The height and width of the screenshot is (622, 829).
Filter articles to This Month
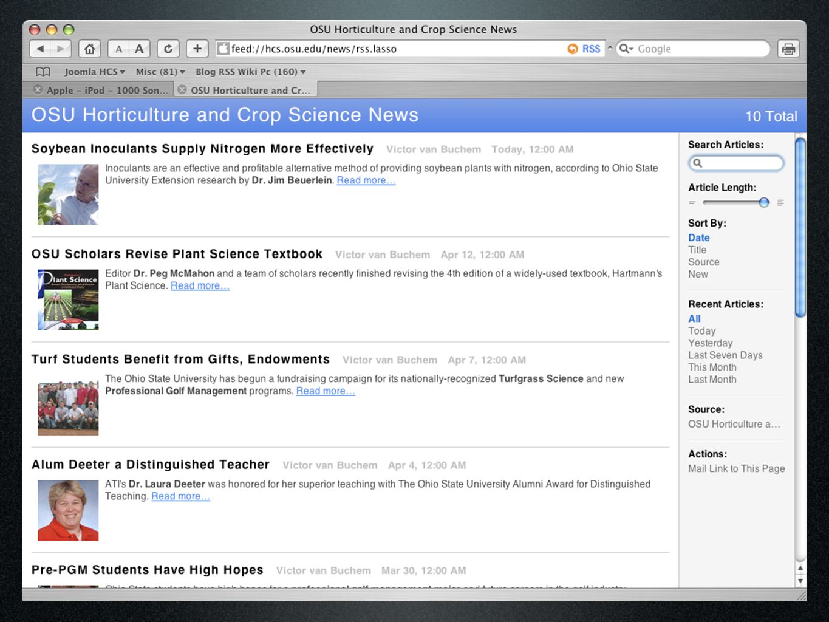(712, 367)
